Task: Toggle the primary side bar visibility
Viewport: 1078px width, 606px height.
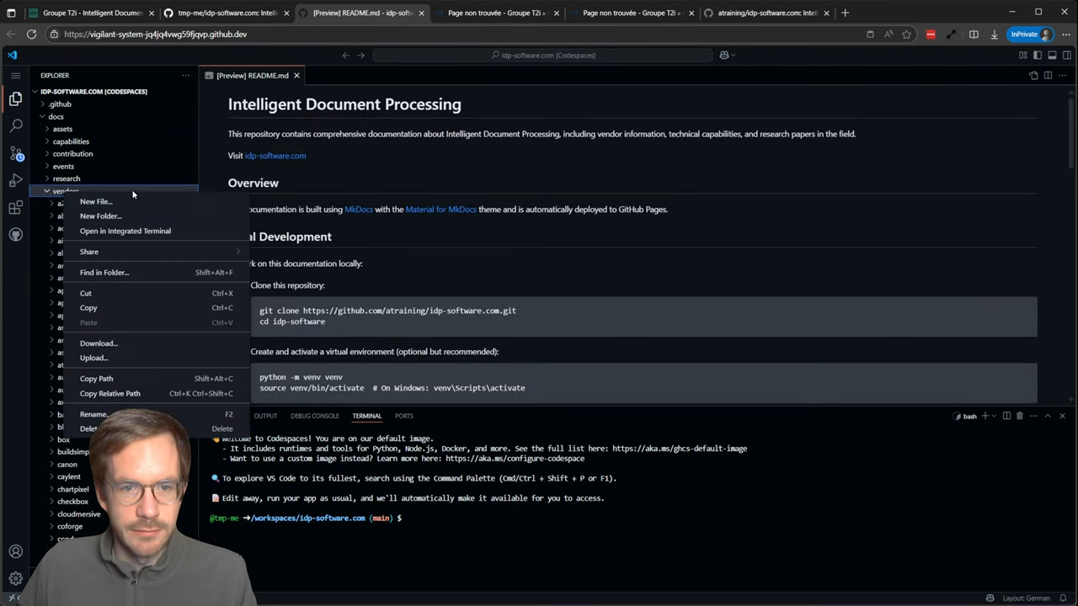Action: tap(1038, 56)
